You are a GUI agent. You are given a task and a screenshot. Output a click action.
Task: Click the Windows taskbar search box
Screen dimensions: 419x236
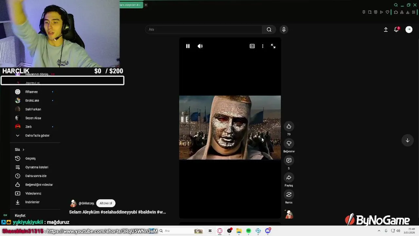pos(182,231)
